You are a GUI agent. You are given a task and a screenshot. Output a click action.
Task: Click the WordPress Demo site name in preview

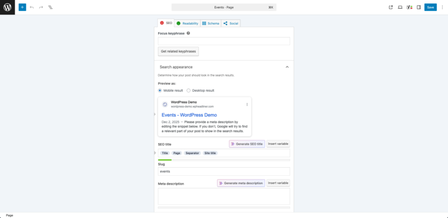(x=184, y=102)
